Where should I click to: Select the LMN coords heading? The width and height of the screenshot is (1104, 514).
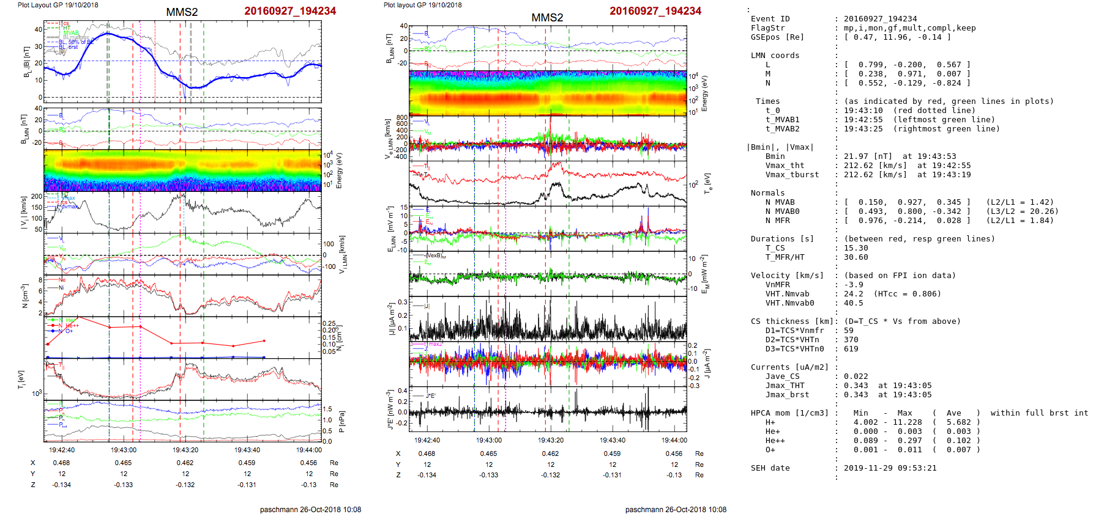point(775,56)
